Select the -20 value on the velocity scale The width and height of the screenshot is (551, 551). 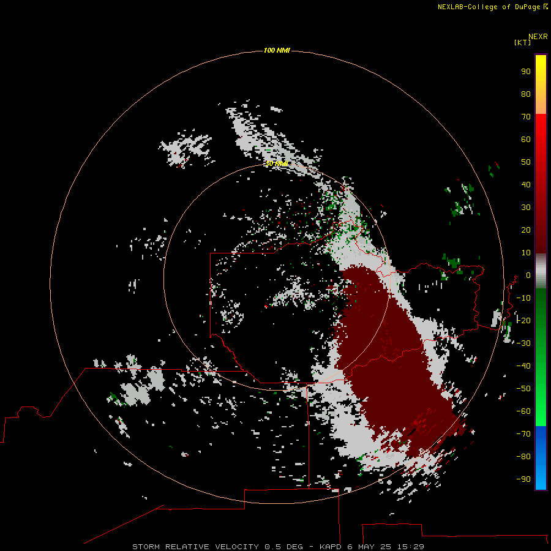click(x=523, y=320)
